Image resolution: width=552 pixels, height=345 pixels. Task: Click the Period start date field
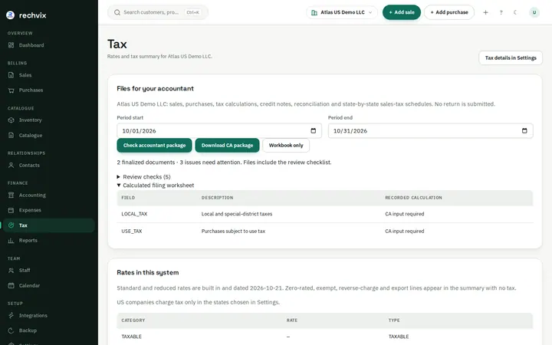click(219, 130)
